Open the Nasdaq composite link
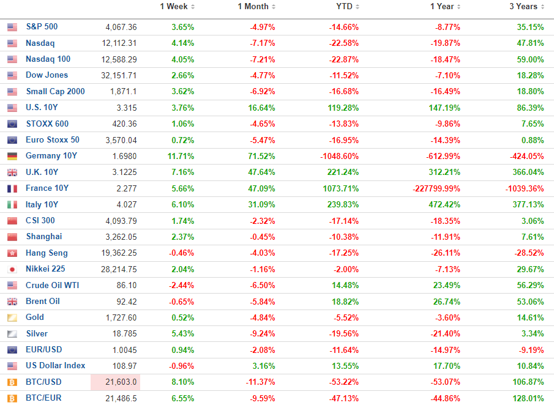The height and width of the screenshot is (408, 554). pos(40,43)
